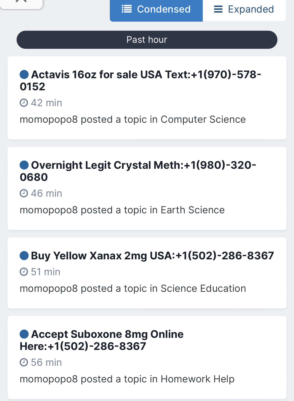Click unread dot beside Crystal Meth topic

tap(24, 165)
